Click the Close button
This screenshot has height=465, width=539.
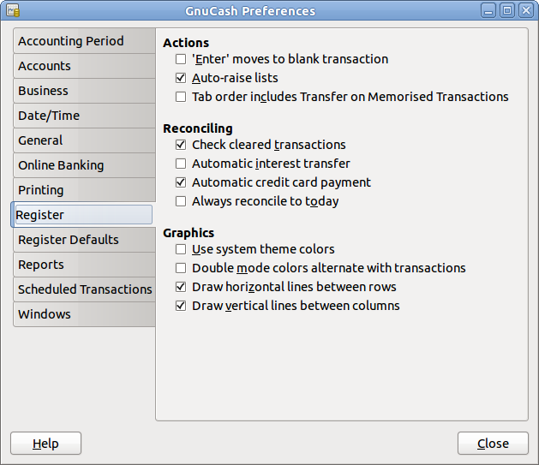click(x=493, y=444)
